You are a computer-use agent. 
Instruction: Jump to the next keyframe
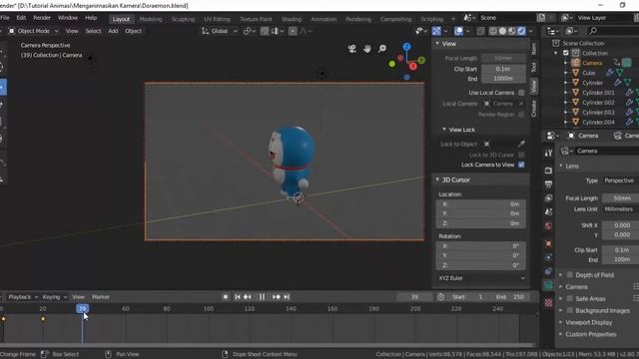tap(276, 297)
